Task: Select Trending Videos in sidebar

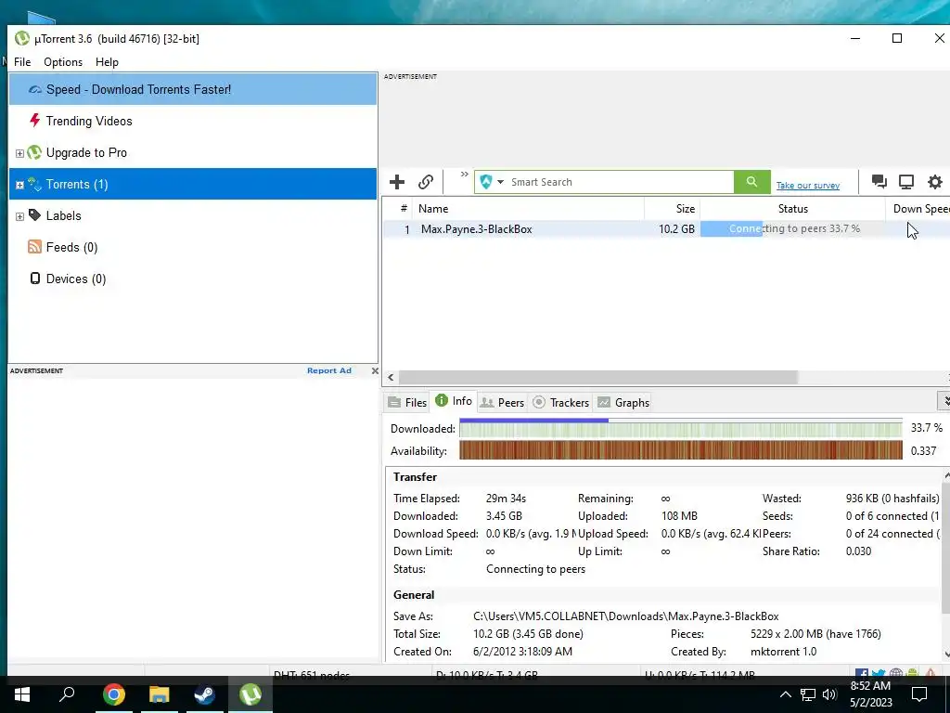Action: 193,121
